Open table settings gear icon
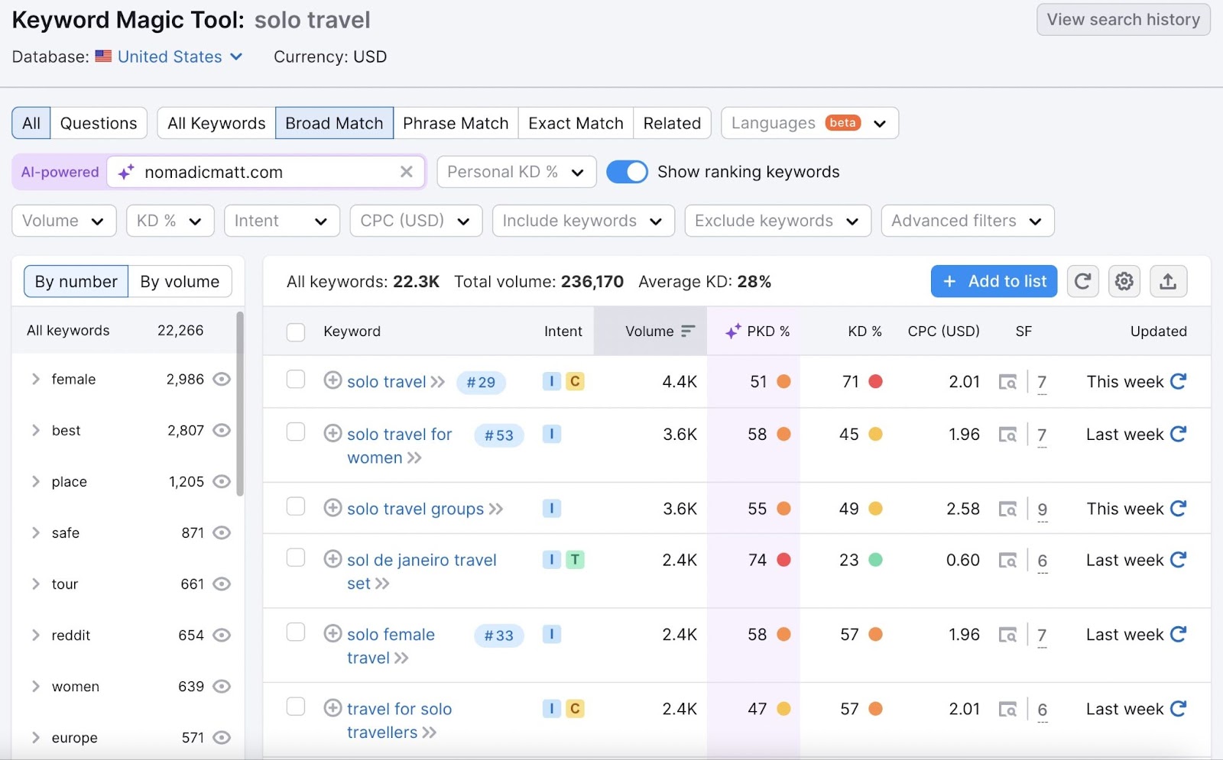 click(x=1124, y=281)
